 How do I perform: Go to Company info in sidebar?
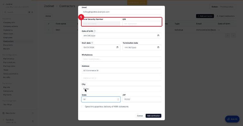(x=9, y=22)
